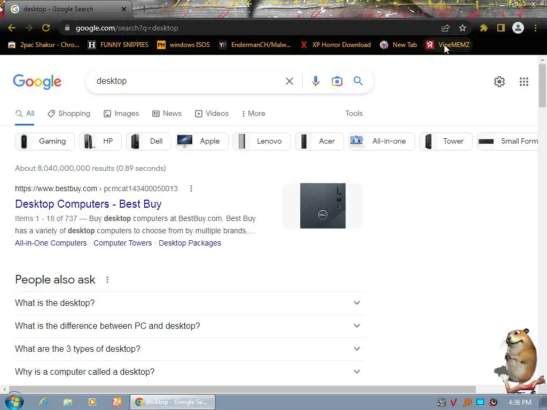547x410 pixels.
Task: Filter by the Lenovo chip
Action: (x=262, y=141)
